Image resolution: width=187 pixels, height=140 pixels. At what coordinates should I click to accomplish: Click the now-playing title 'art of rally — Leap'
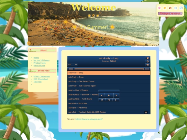coord(109,58)
